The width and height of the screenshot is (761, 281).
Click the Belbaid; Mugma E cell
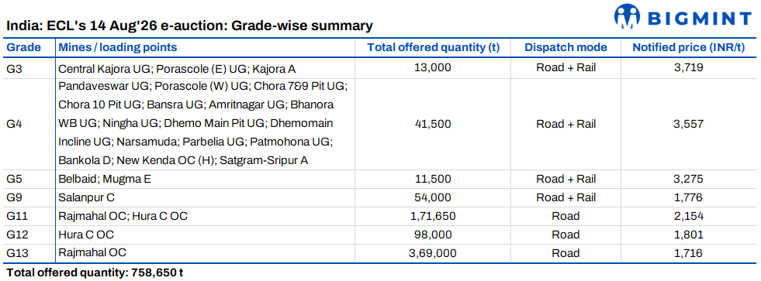coord(105,180)
